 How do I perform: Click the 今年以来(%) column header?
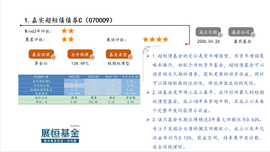[130, 77]
